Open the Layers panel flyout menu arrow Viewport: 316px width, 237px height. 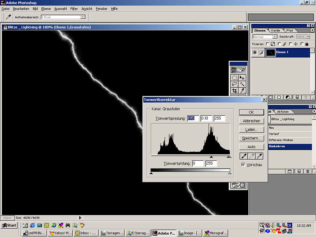(312, 30)
